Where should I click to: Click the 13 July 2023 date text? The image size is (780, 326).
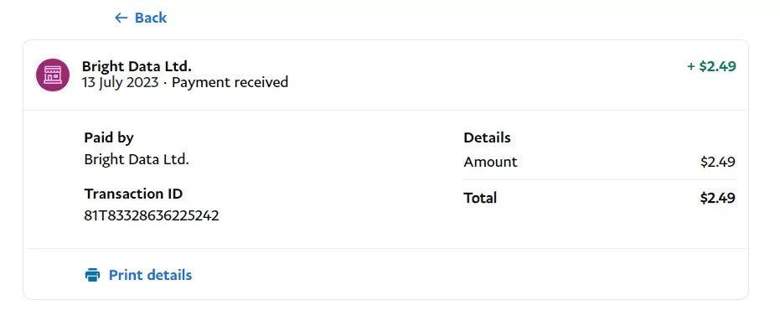click(x=121, y=82)
